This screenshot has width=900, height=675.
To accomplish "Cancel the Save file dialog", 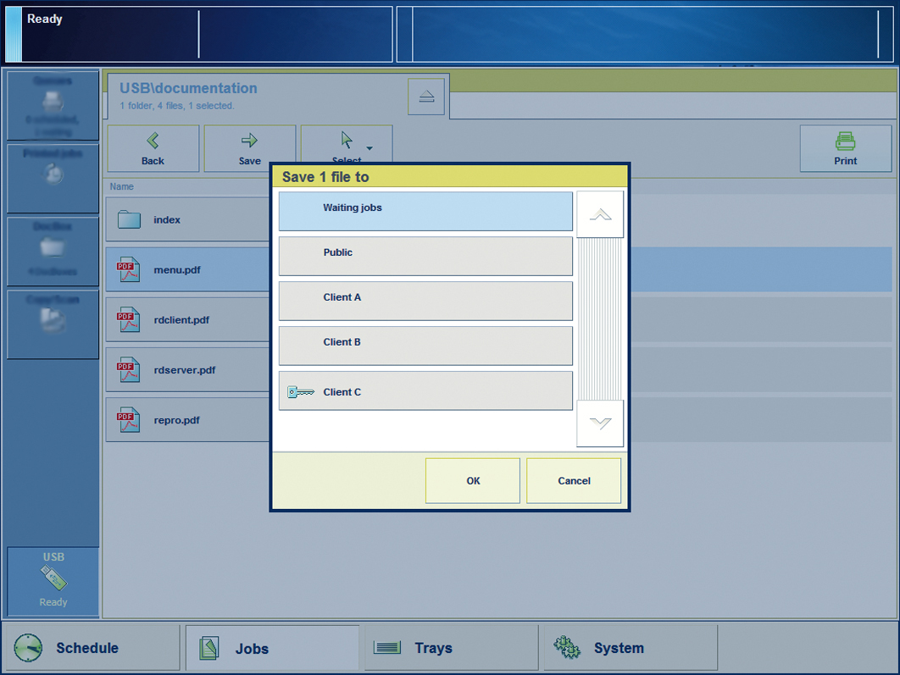I will (x=574, y=480).
